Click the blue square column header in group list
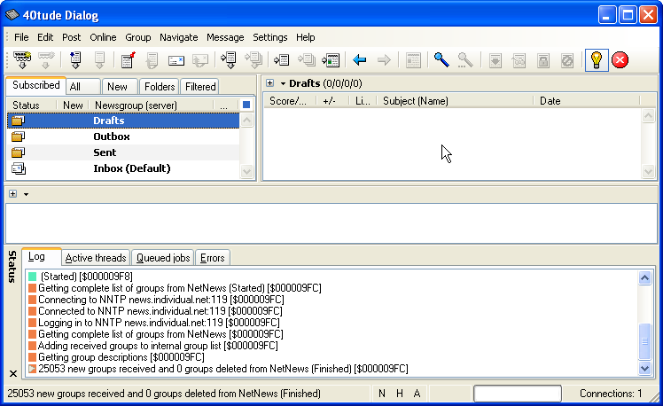 pos(246,105)
